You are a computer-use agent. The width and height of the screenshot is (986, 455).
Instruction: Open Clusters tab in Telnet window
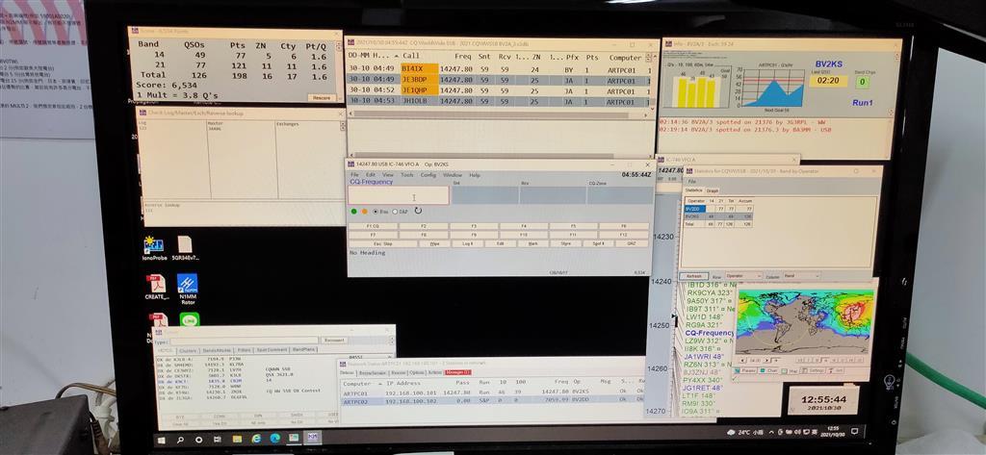point(188,351)
